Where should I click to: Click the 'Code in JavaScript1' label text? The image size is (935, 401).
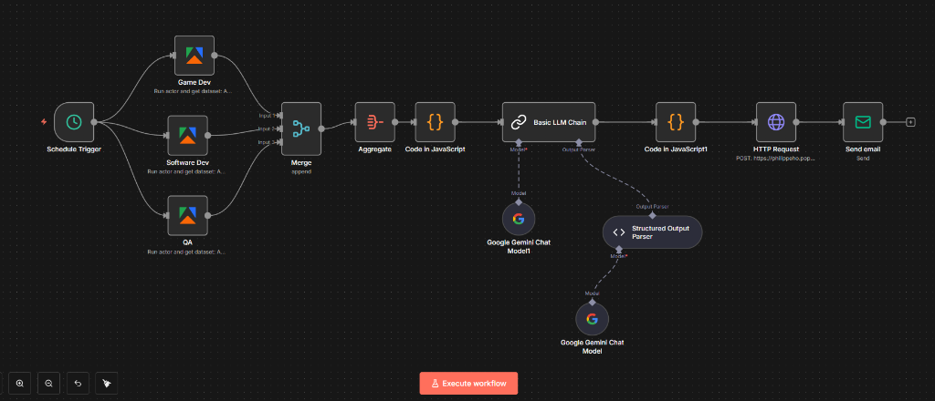676,149
